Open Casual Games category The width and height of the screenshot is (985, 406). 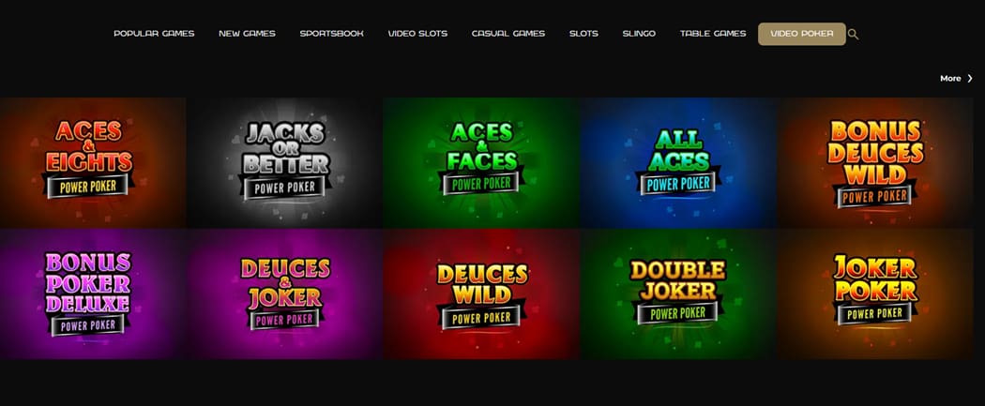[508, 34]
